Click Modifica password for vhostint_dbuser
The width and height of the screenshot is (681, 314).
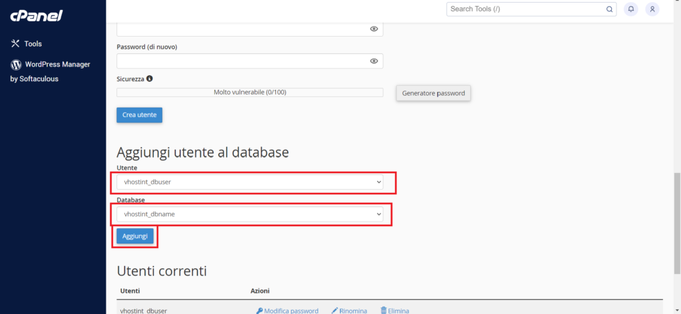(291, 311)
